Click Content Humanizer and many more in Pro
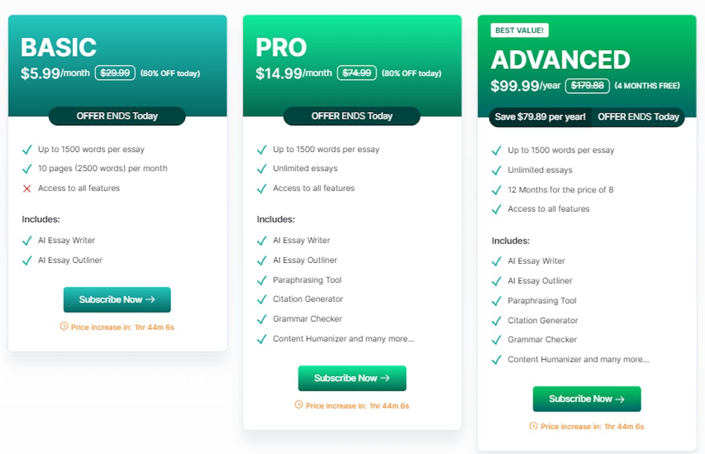The height and width of the screenshot is (454, 705). (343, 339)
